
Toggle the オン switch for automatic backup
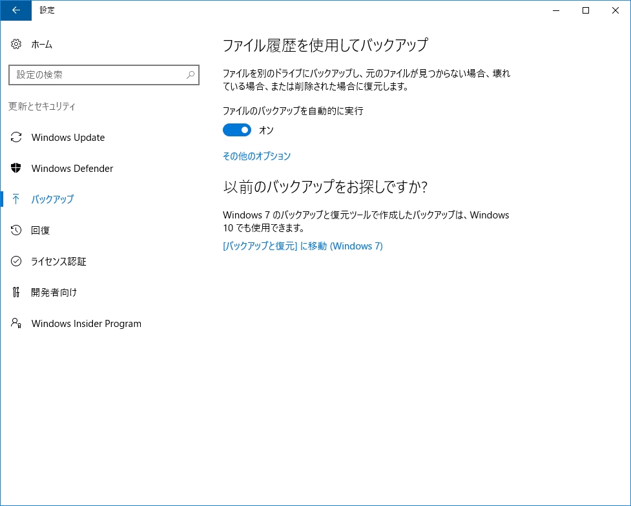point(236,130)
